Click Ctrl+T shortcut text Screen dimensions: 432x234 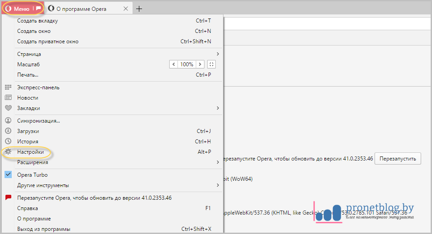(x=203, y=21)
